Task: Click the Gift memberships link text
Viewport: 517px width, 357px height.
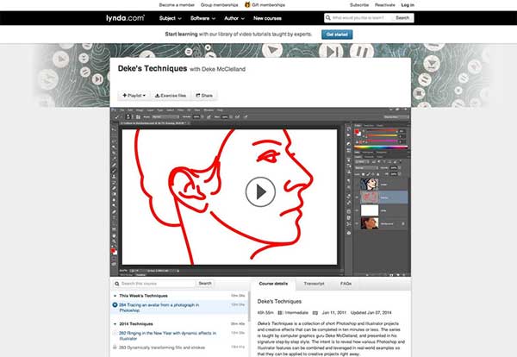Action: (268, 5)
